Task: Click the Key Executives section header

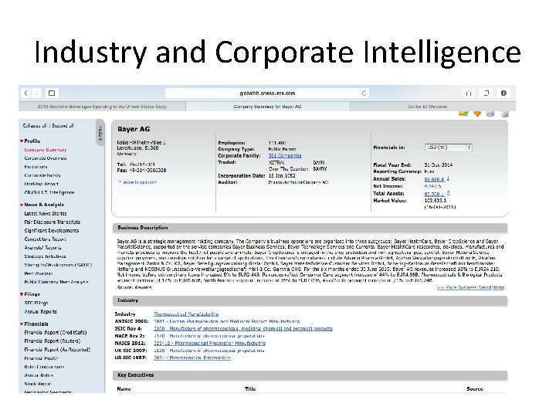Action: [x=310, y=375]
